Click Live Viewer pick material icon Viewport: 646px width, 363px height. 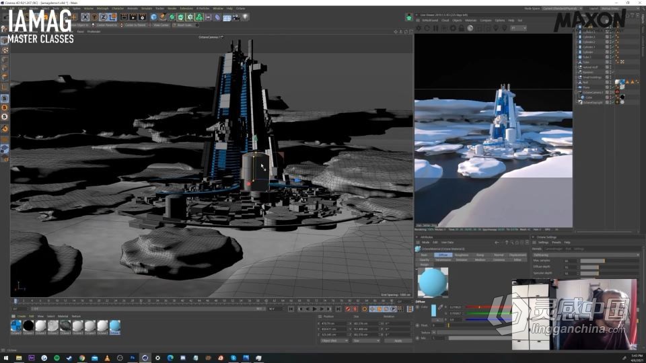tap(505, 28)
